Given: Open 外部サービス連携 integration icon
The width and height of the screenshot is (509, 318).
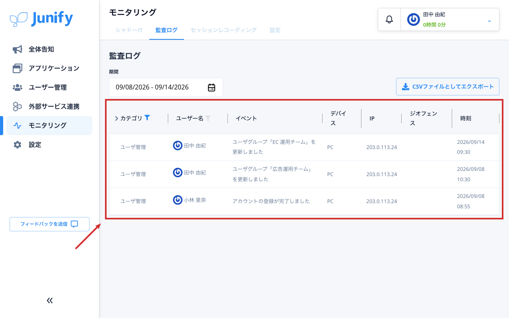Looking at the screenshot, I should (x=17, y=107).
